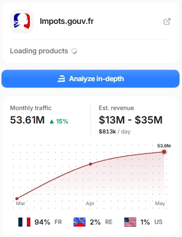Click the Analyze in-depth button

[91, 79]
